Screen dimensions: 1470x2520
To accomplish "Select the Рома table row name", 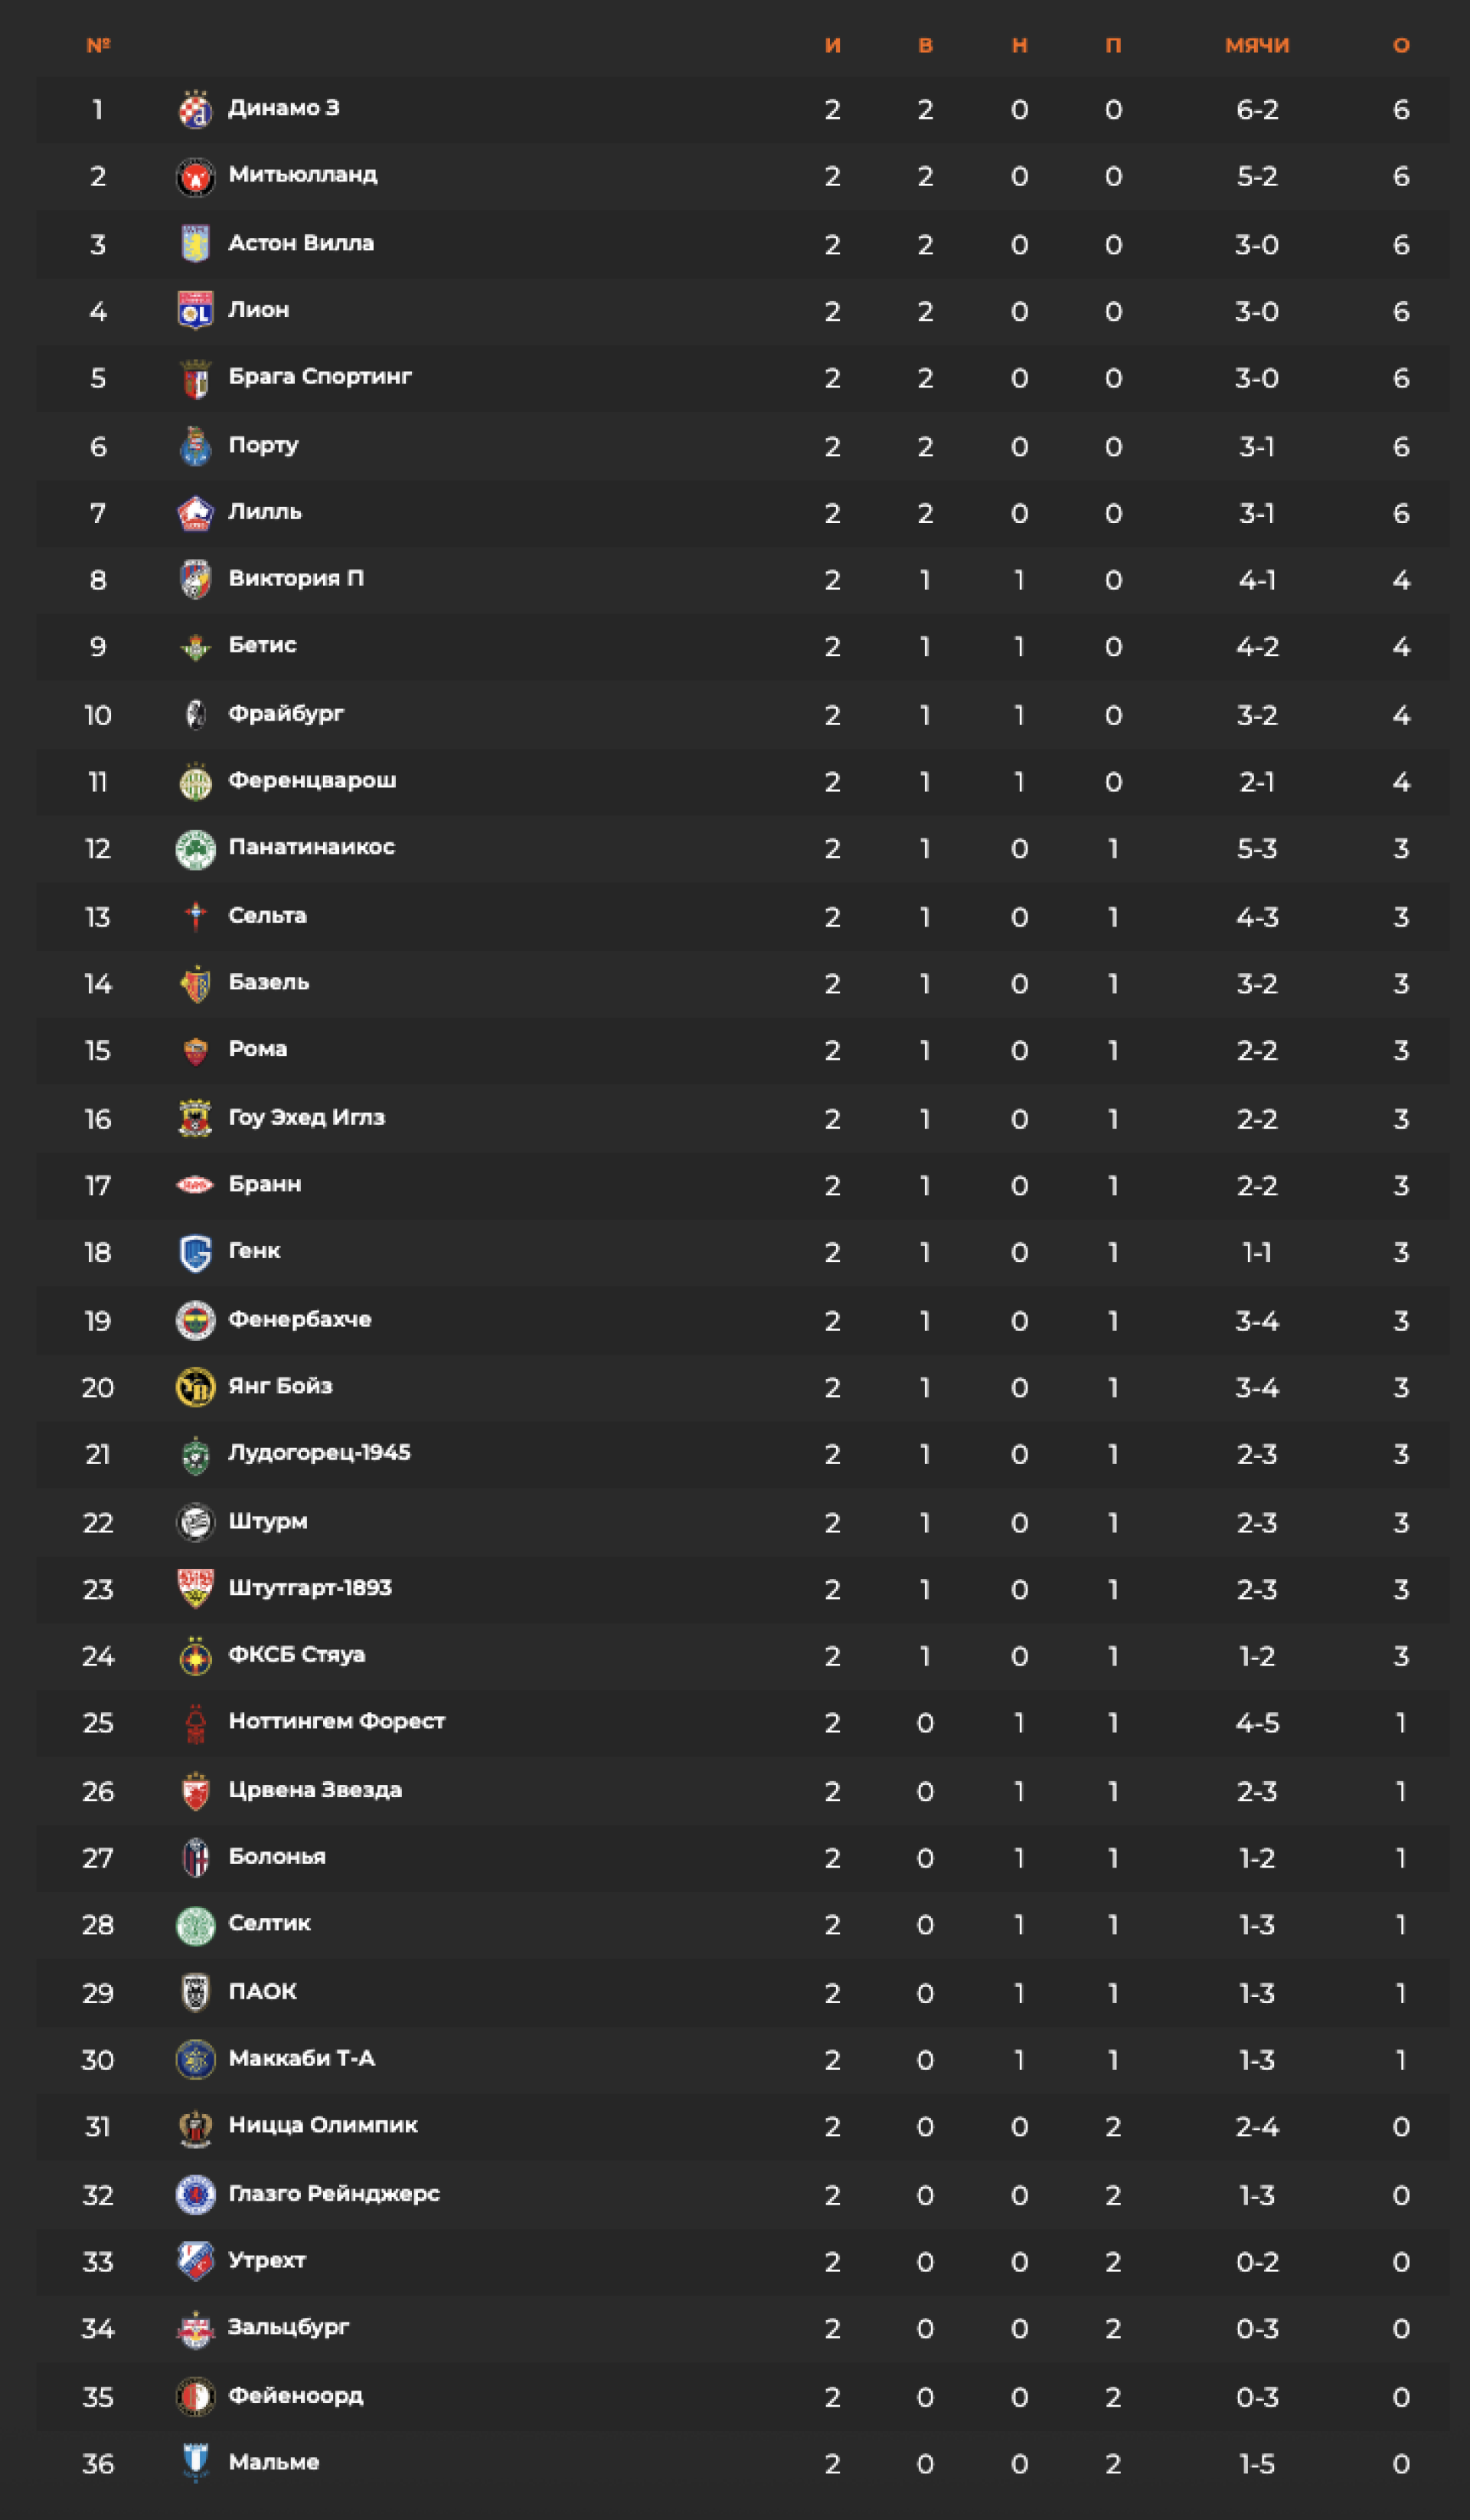I will click(x=257, y=1049).
